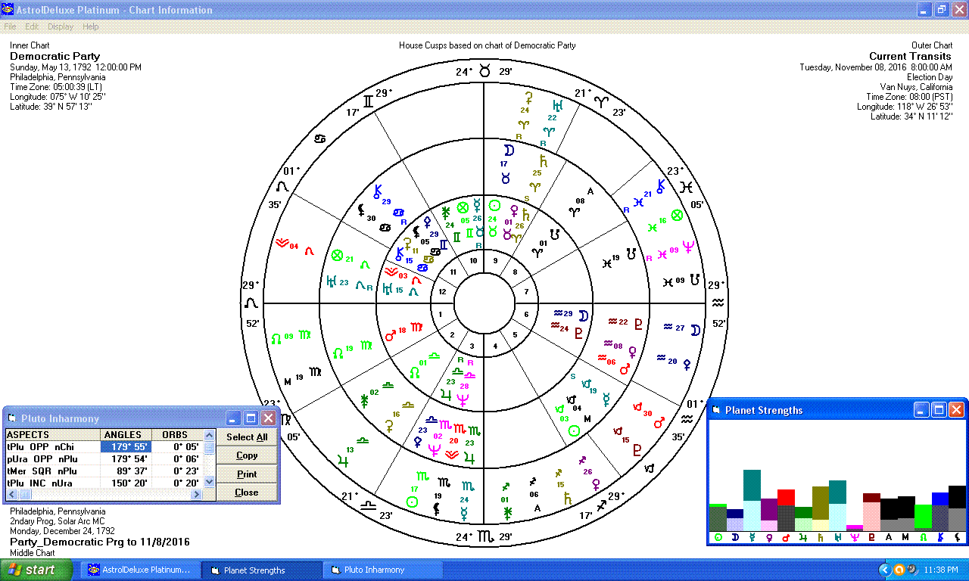Switch to Pluto Inharmony taskbar button
This screenshot has width=969, height=581.
point(382,570)
